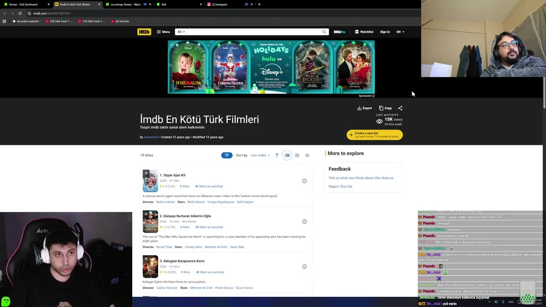Open star Petek Dinçöz page
The image size is (546, 307).
[x=224, y=288]
